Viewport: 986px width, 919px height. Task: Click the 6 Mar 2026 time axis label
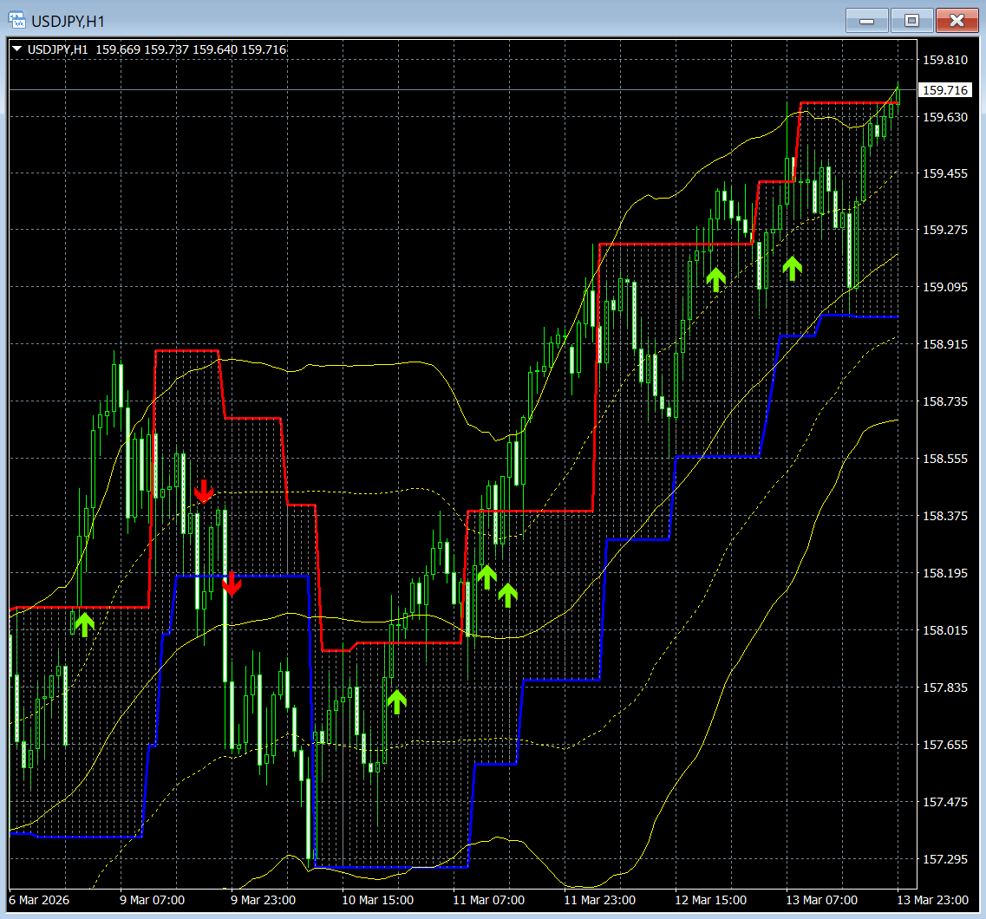click(39, 900)
